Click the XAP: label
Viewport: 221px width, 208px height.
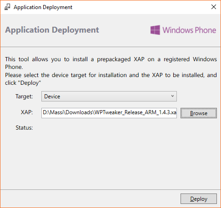click(x=27, y=112)
